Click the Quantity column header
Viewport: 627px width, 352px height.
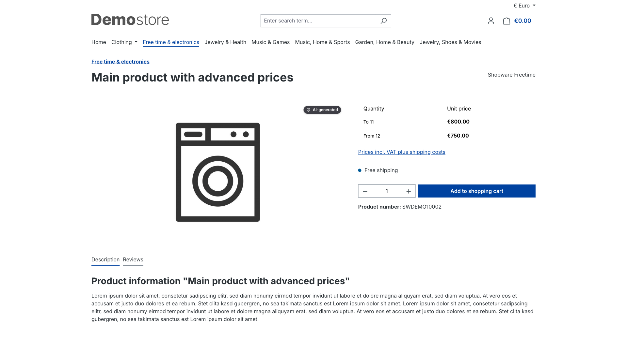[x=374, y=109]
